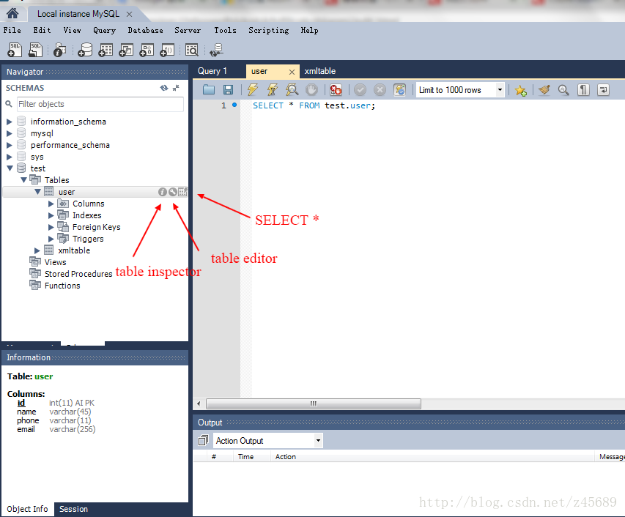625x517 pixels.
Task: Search table data icon in main toolbar
Action: (192, 50)
